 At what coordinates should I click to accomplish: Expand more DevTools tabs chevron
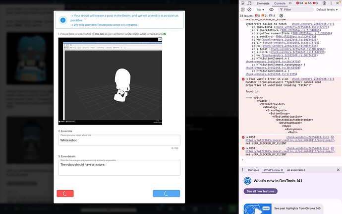pos(289,3)
